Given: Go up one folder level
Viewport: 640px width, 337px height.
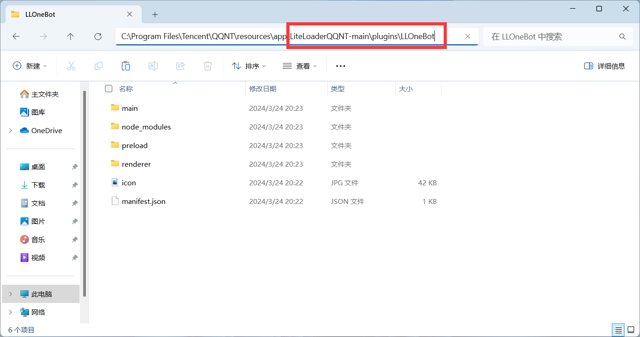Looking at the screenshot, I should 70,36.
